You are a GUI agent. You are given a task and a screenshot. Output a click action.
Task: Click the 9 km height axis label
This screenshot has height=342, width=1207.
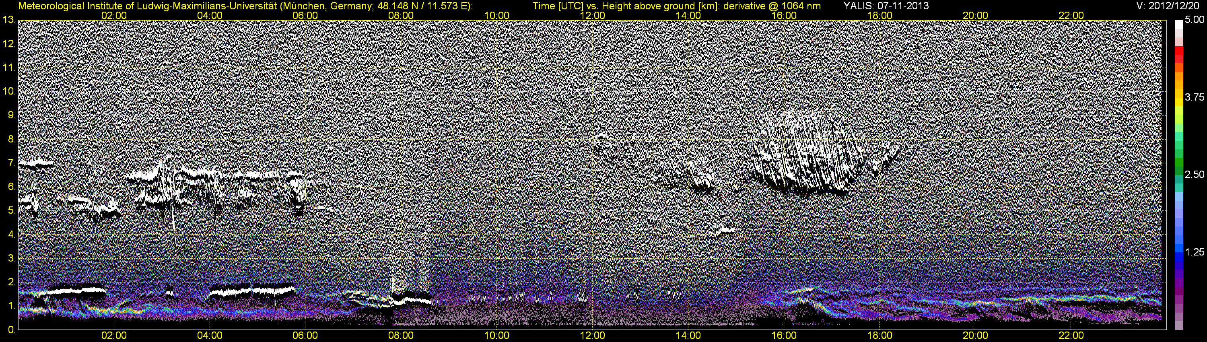12,115
